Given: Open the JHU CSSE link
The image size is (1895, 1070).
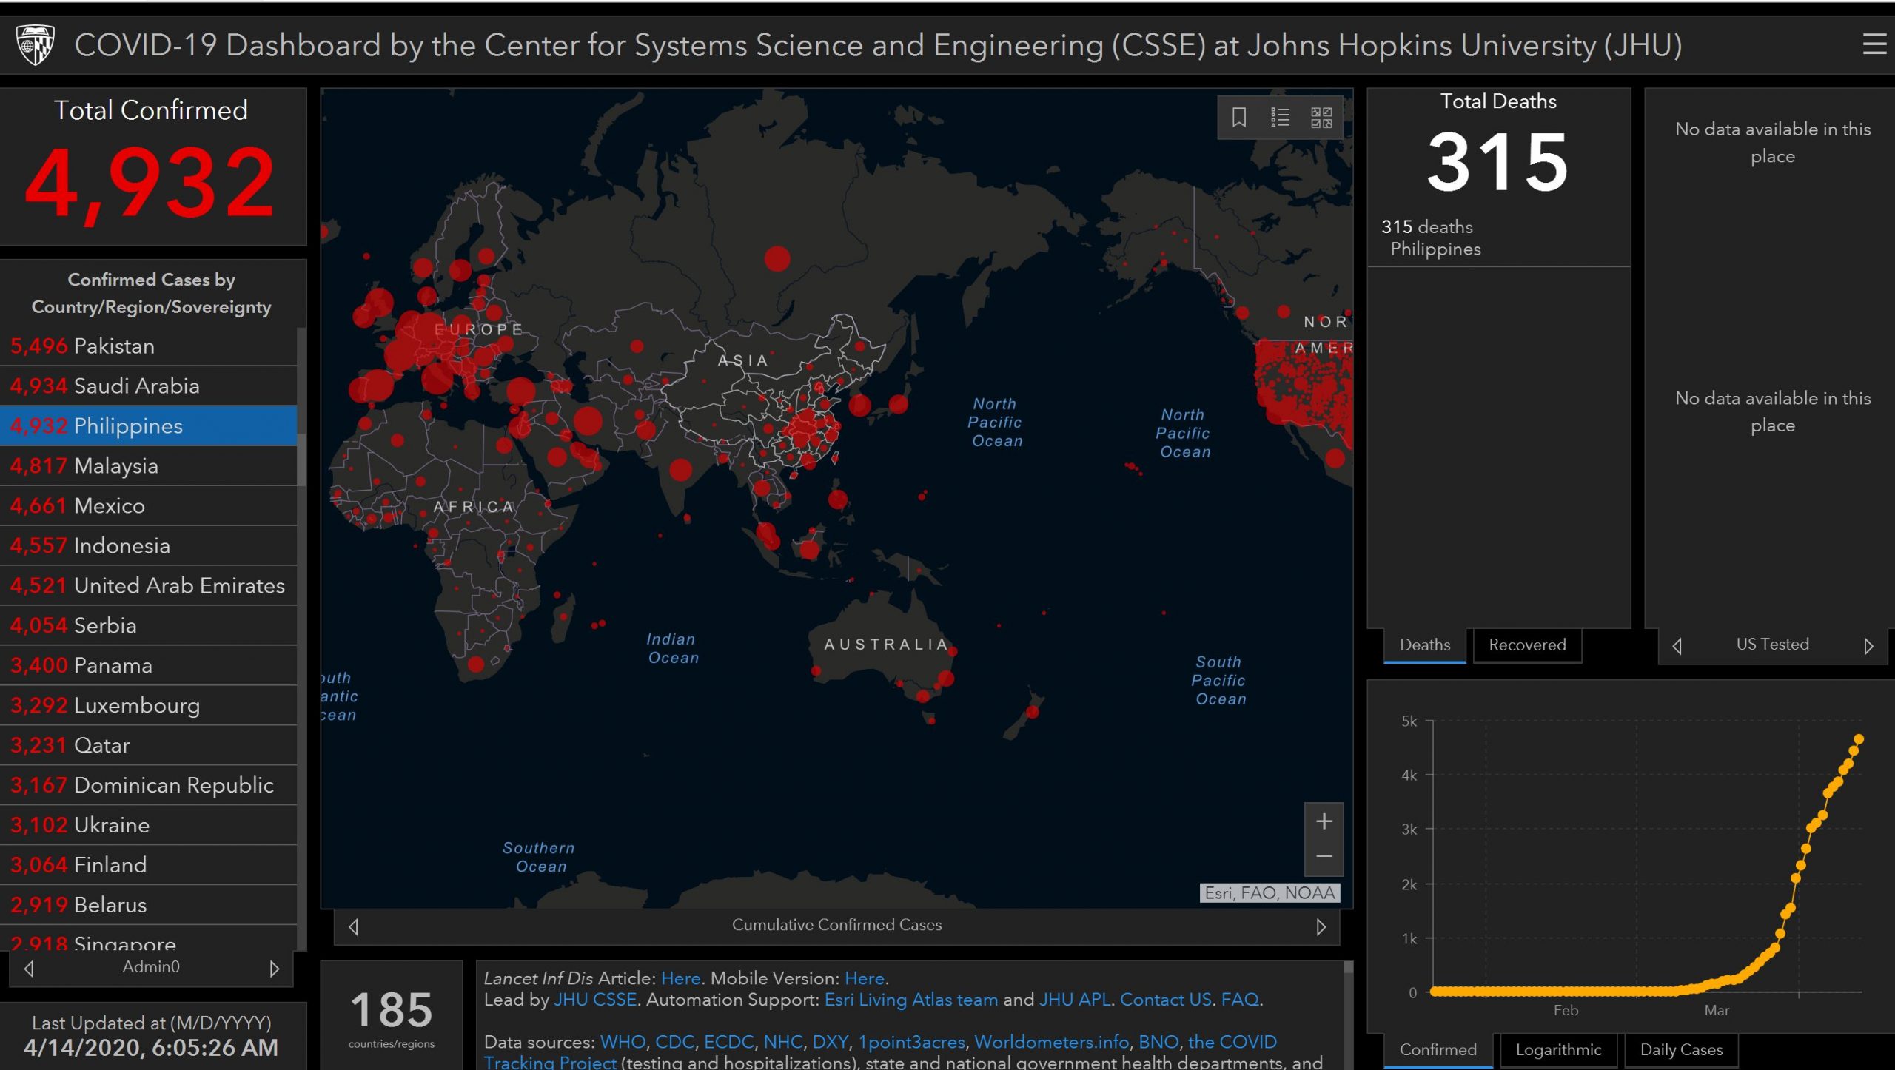Looking at the screenshot, I should pyautogui.click(x=595, y=1000).
